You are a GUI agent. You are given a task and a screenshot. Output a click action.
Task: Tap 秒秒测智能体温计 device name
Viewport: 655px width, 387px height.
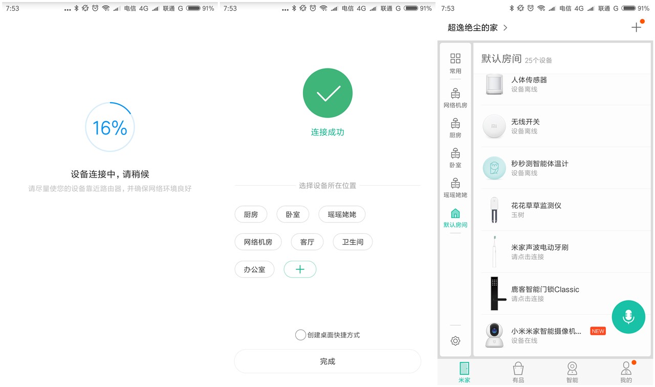pyautogui.click(x=540, y=164)
